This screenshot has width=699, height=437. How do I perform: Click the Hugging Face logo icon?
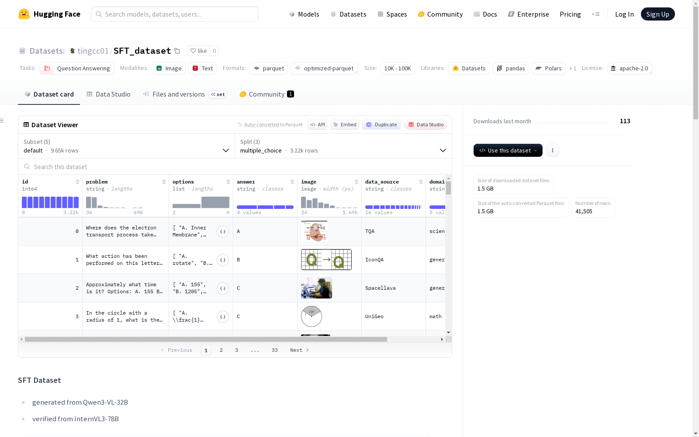tap(24, 14)
